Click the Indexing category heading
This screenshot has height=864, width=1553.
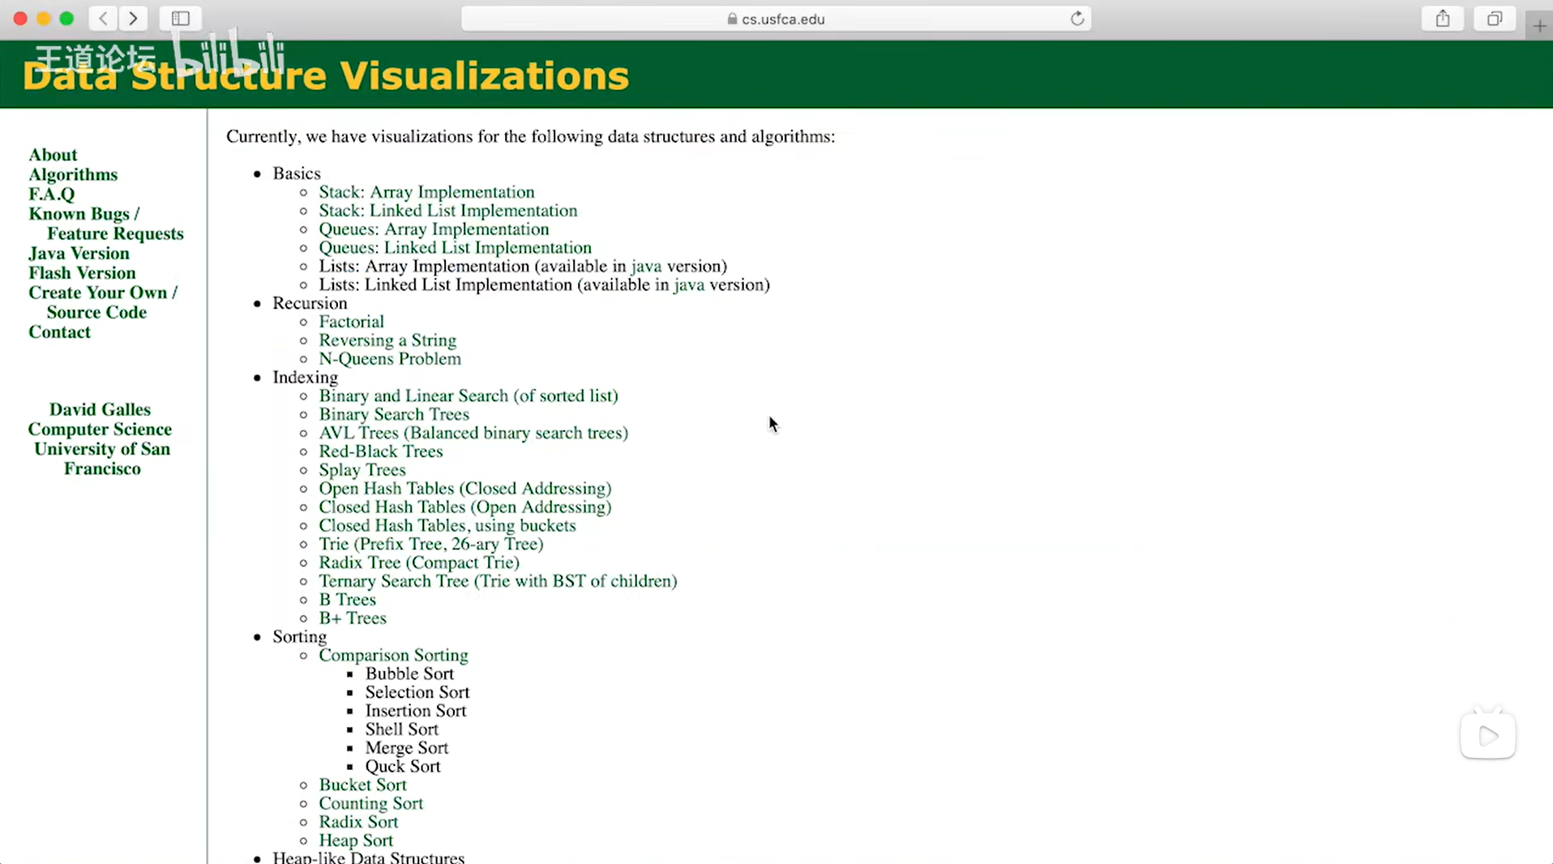305,379
